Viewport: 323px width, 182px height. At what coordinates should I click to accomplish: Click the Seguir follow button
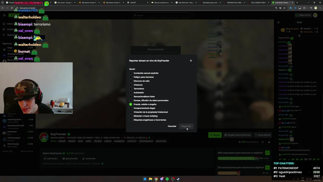(215, 135)
